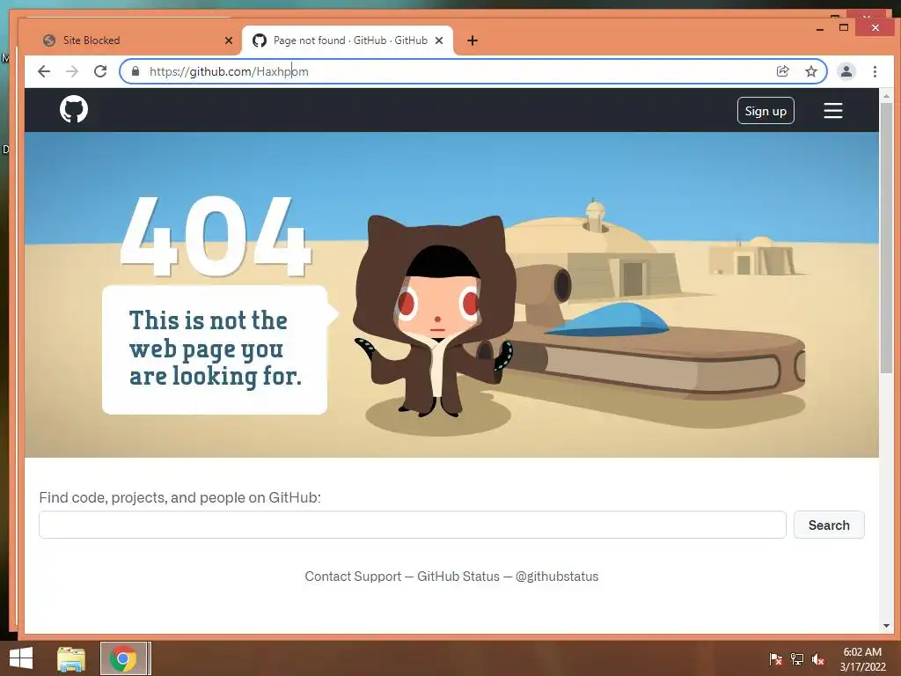Click the Search button
Screen dimensions: 901x676
[829, 525]
